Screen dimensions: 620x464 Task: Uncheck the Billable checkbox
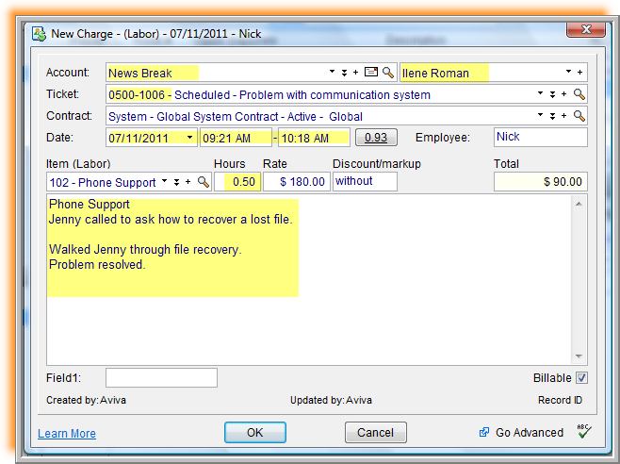(581, 378)
